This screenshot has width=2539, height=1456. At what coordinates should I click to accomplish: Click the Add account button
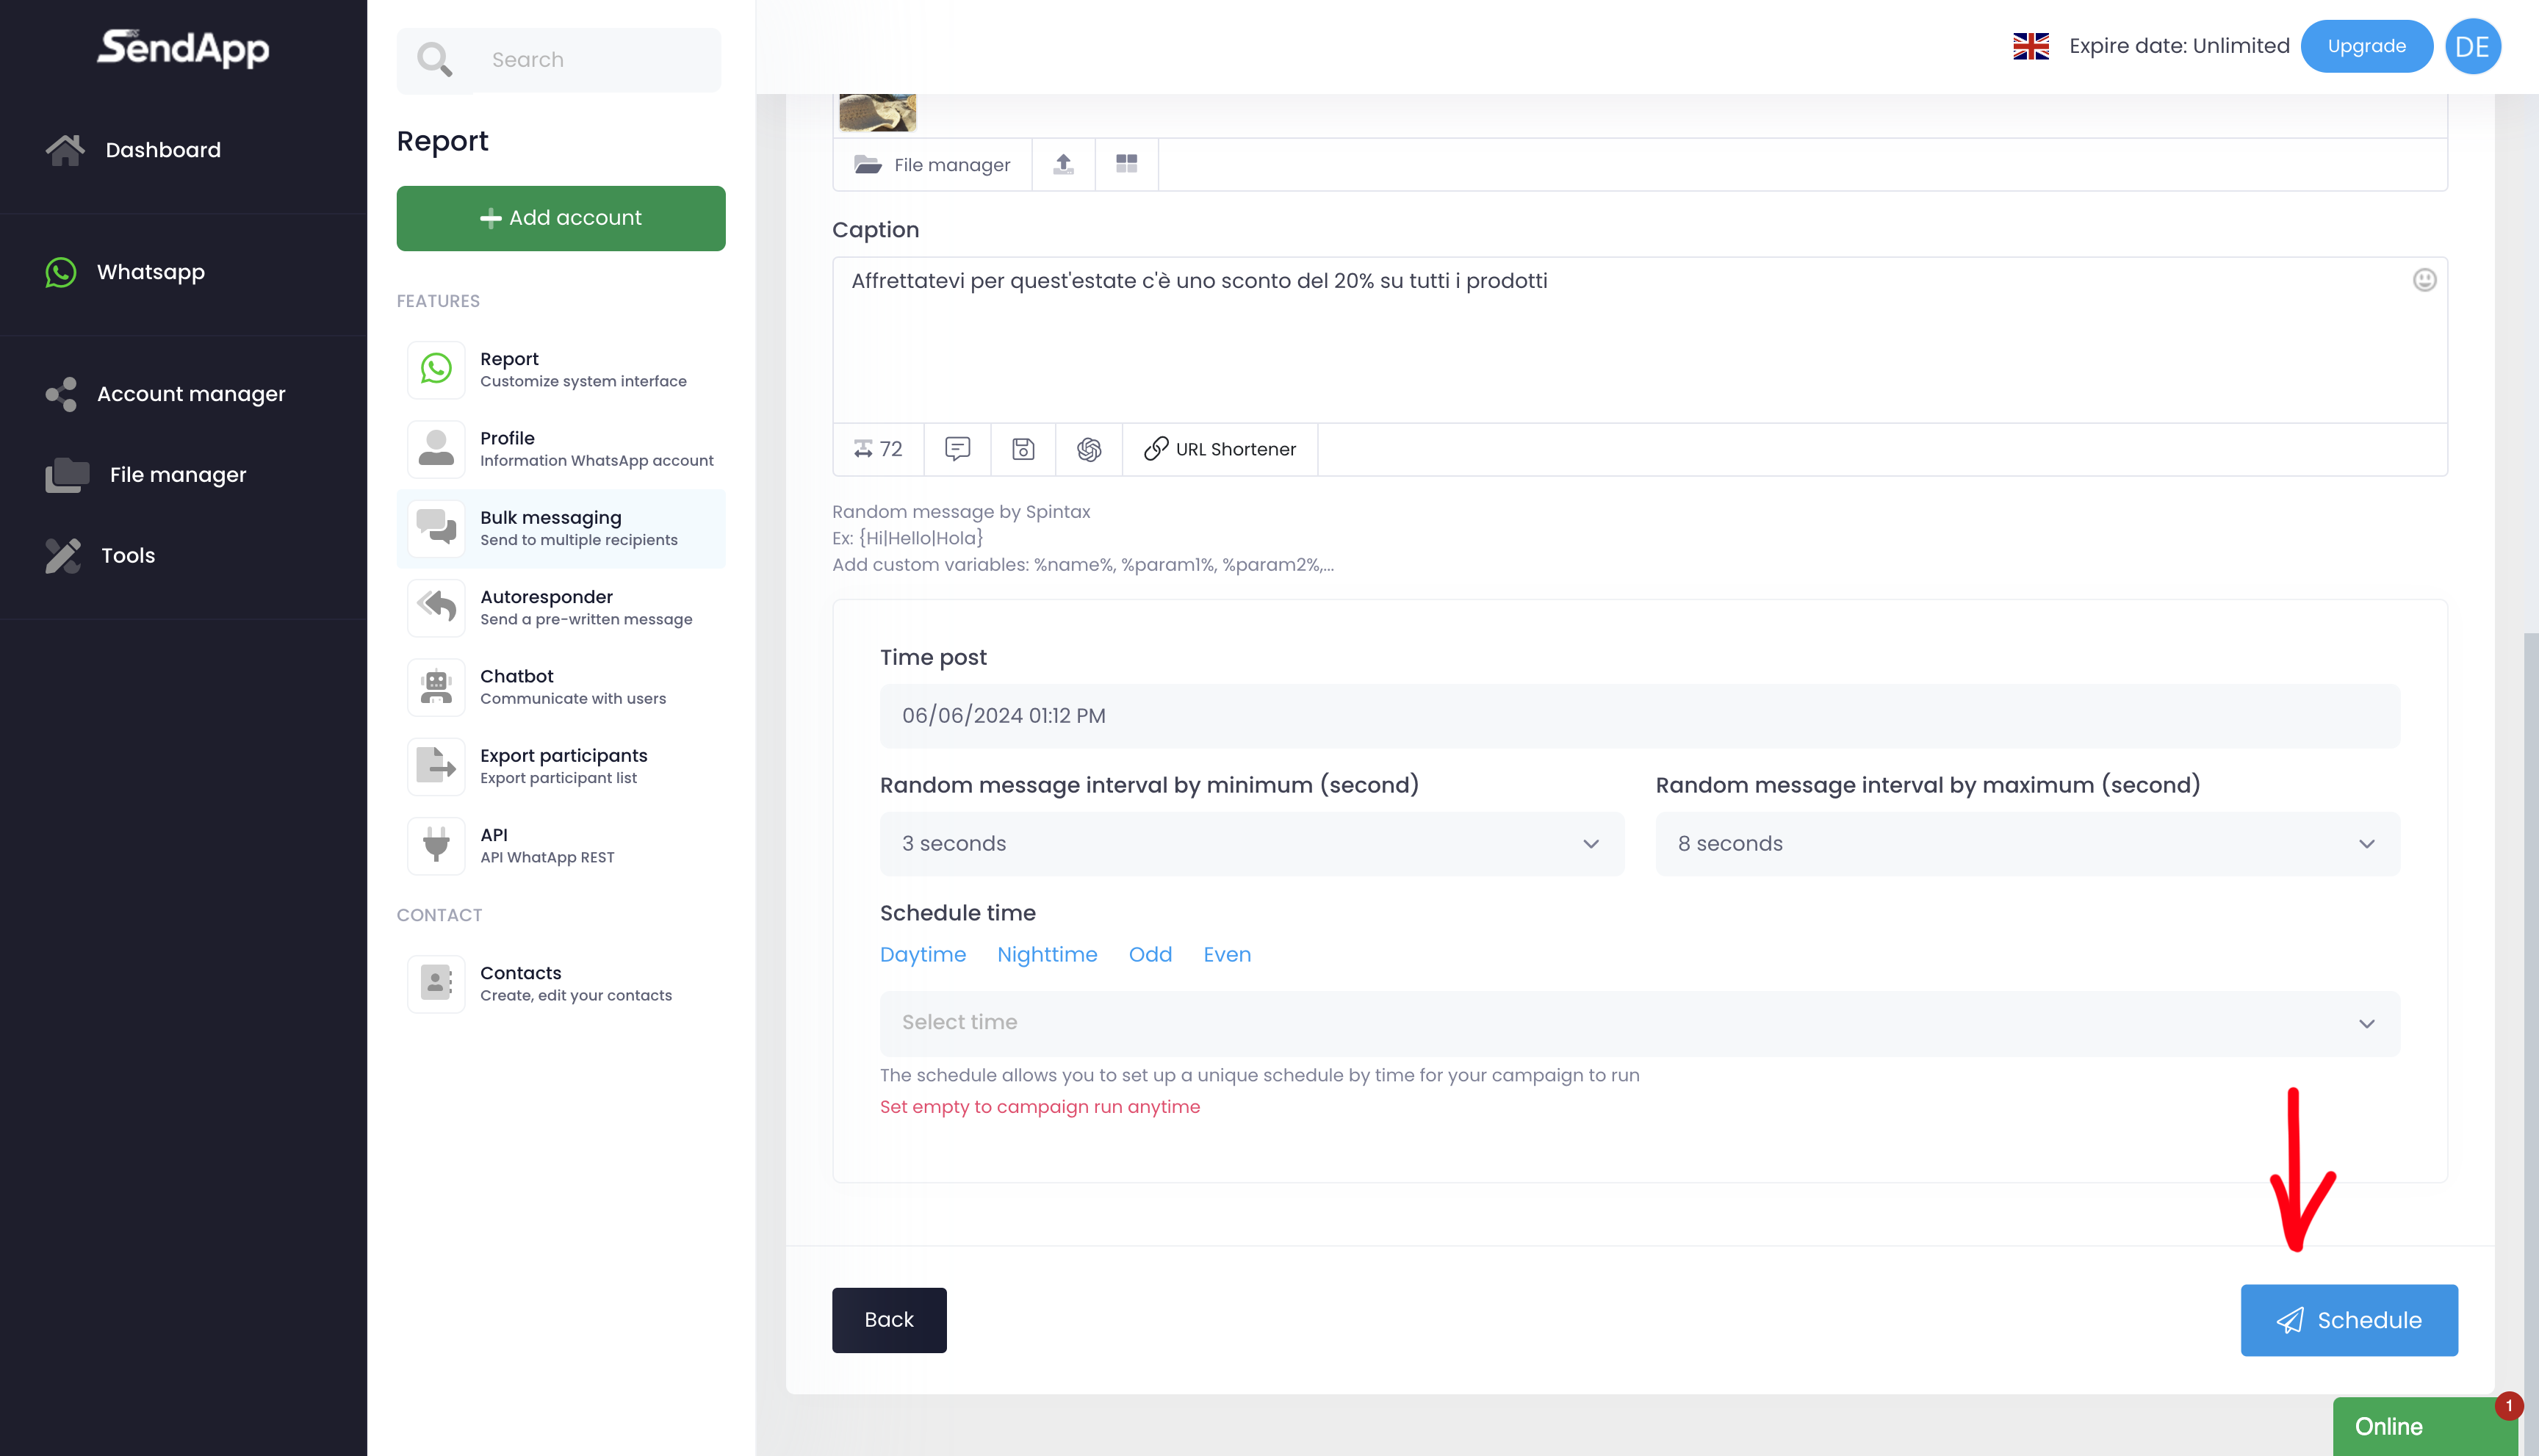tap(560, 217)
